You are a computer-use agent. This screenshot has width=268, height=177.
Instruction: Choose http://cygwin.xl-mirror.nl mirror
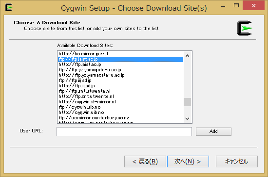[x=121, y=102]
